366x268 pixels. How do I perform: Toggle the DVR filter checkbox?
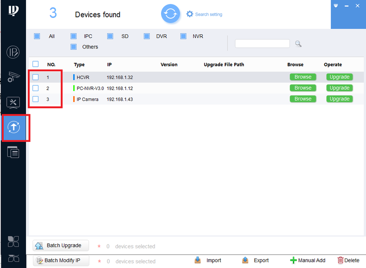coord(146,36)
